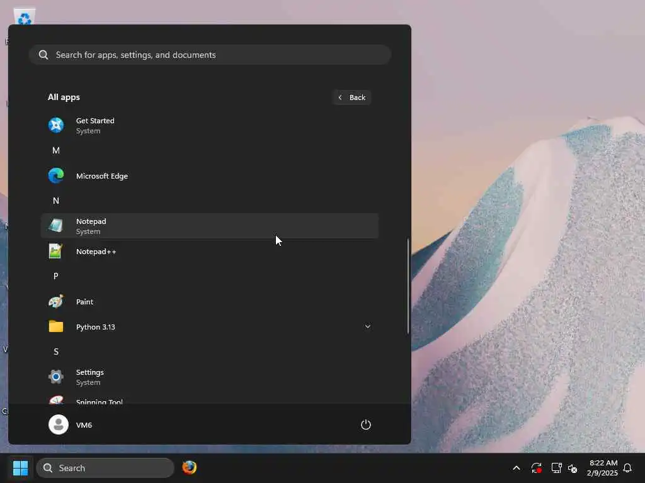Open Notepad via its icon

(56, 226)
